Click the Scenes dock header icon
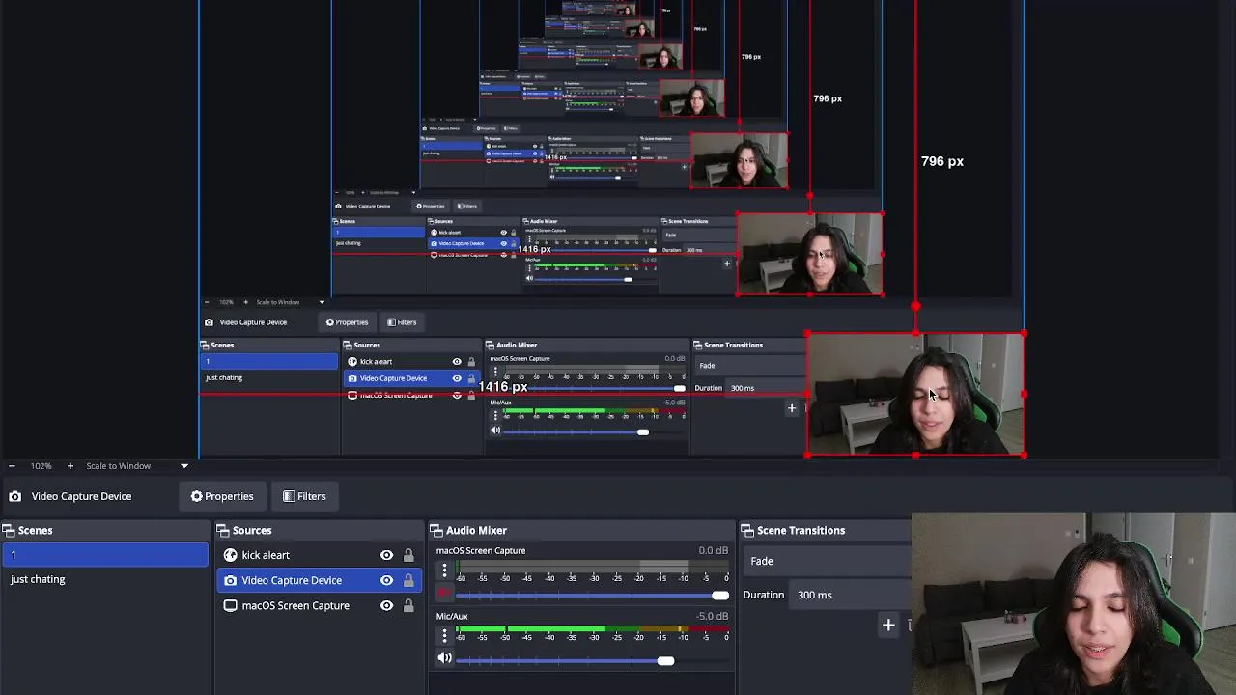 (8, 530)
